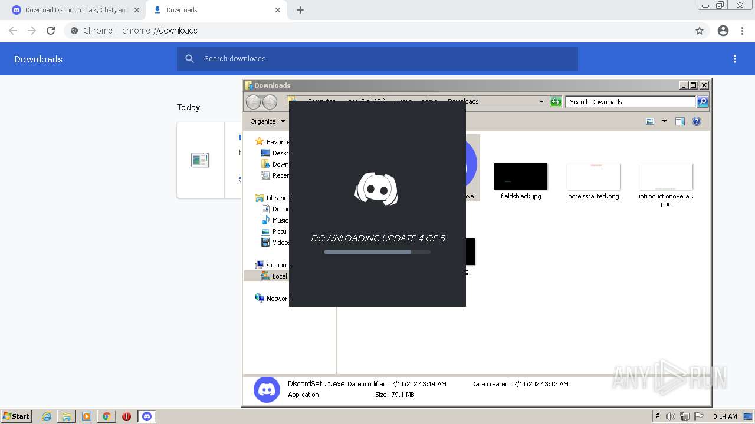Open a new Chrome tab
Screen dimensions: 755x424
[x=300, y=10]
